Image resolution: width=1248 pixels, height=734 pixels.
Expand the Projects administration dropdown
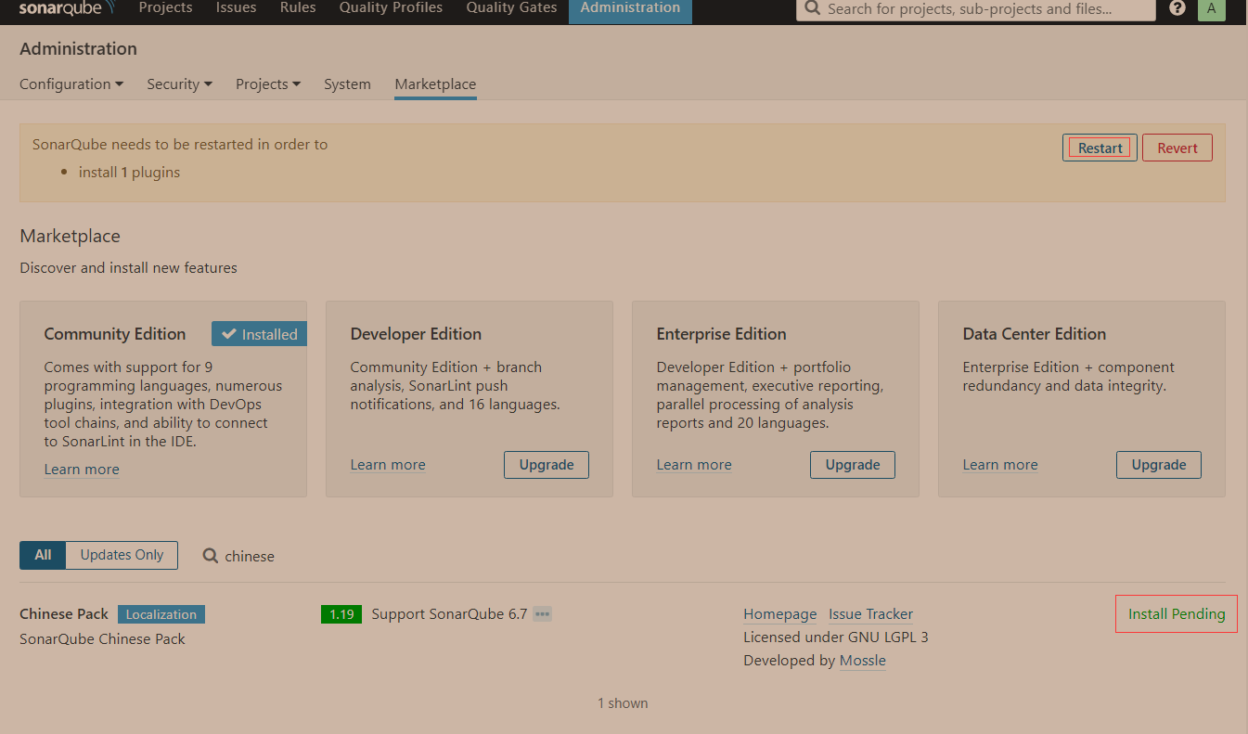pos(268,84)
